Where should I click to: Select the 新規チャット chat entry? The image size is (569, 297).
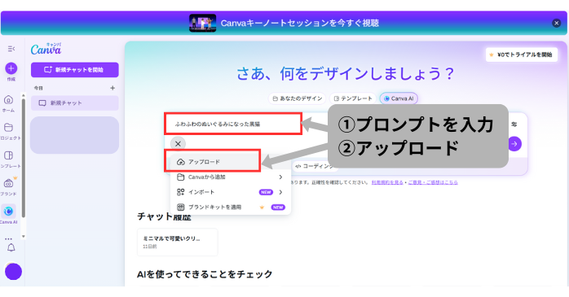tap(75, 103)
